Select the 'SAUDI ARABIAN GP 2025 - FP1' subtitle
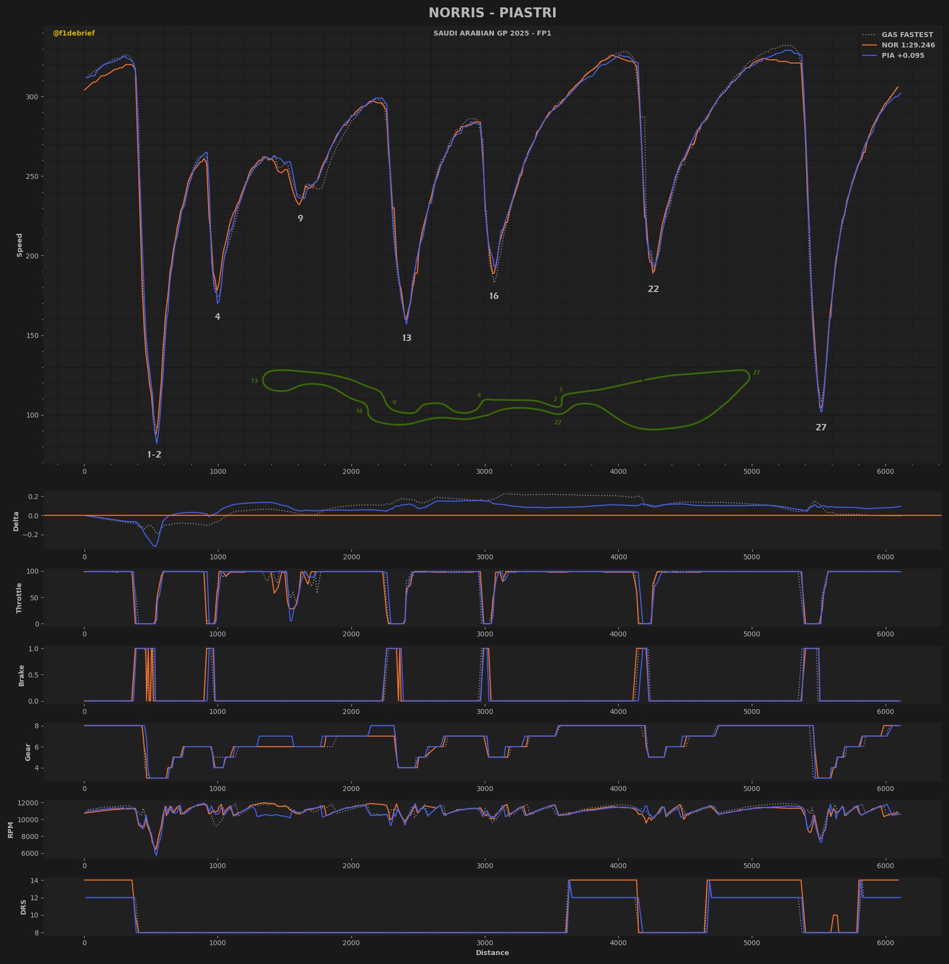 492,34
